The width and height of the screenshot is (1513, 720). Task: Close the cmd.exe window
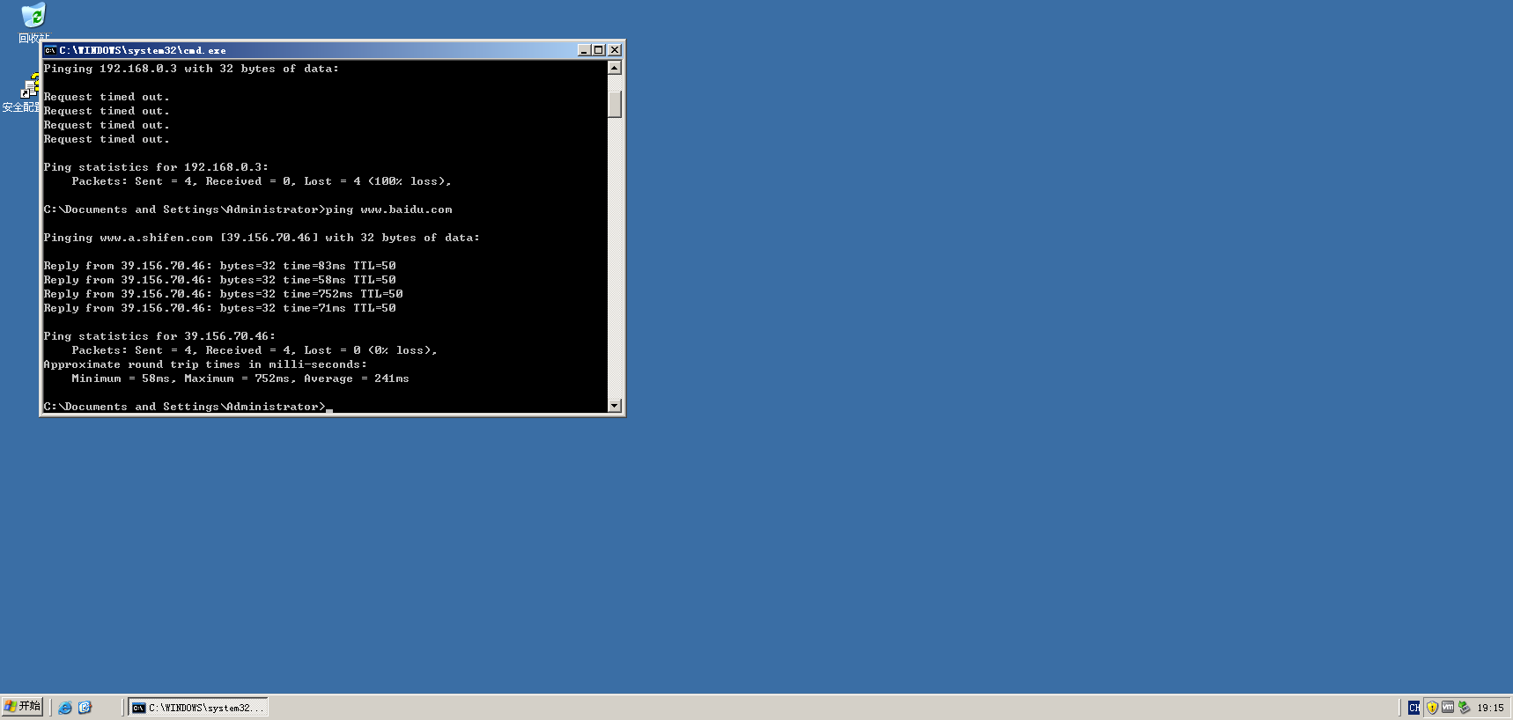coord(615,50)
